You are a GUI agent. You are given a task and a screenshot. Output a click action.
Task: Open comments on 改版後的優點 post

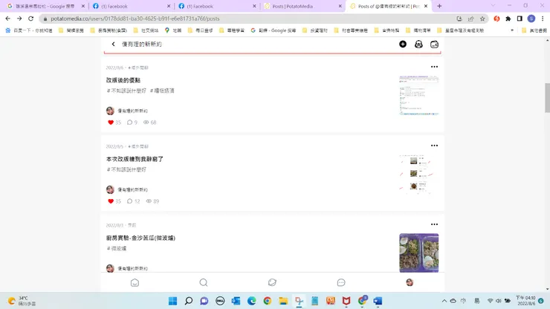click(x=130, y=123)
